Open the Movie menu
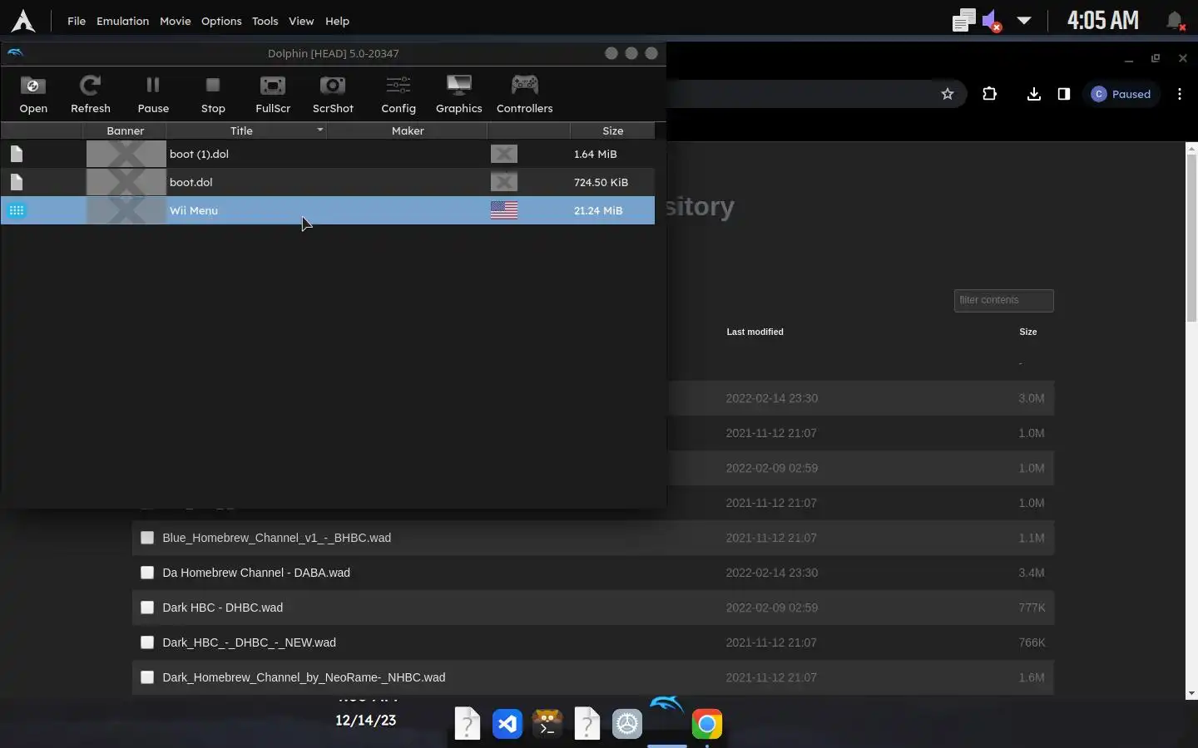 (176, 21)
